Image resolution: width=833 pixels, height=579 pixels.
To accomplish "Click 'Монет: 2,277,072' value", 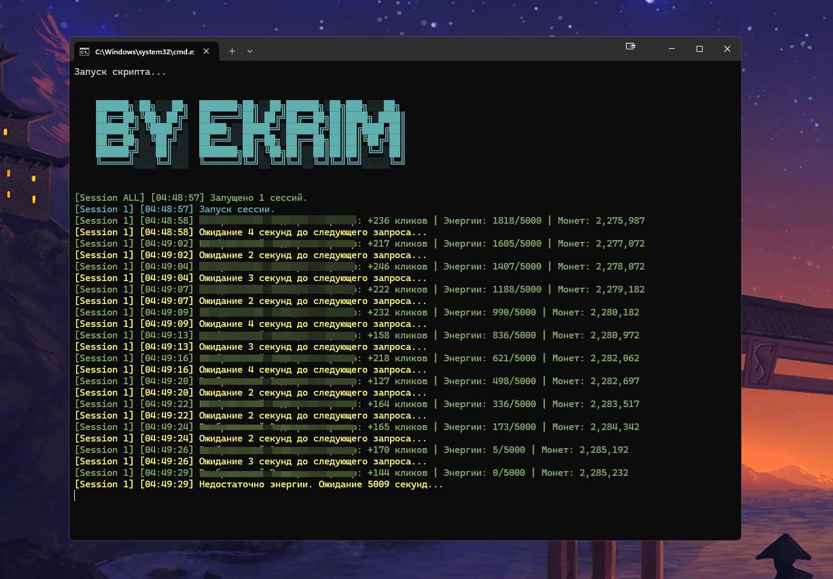I will pos(601,244).
